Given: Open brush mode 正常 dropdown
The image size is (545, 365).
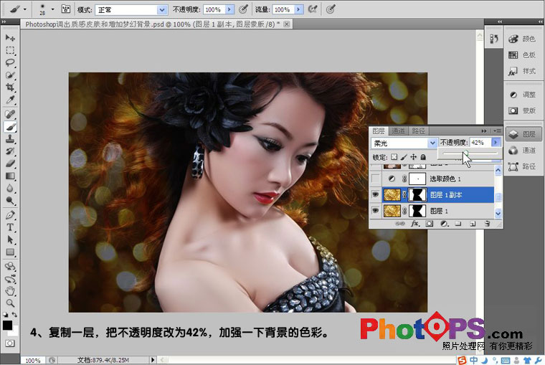Looking at the screenshot, I should 162,10.
